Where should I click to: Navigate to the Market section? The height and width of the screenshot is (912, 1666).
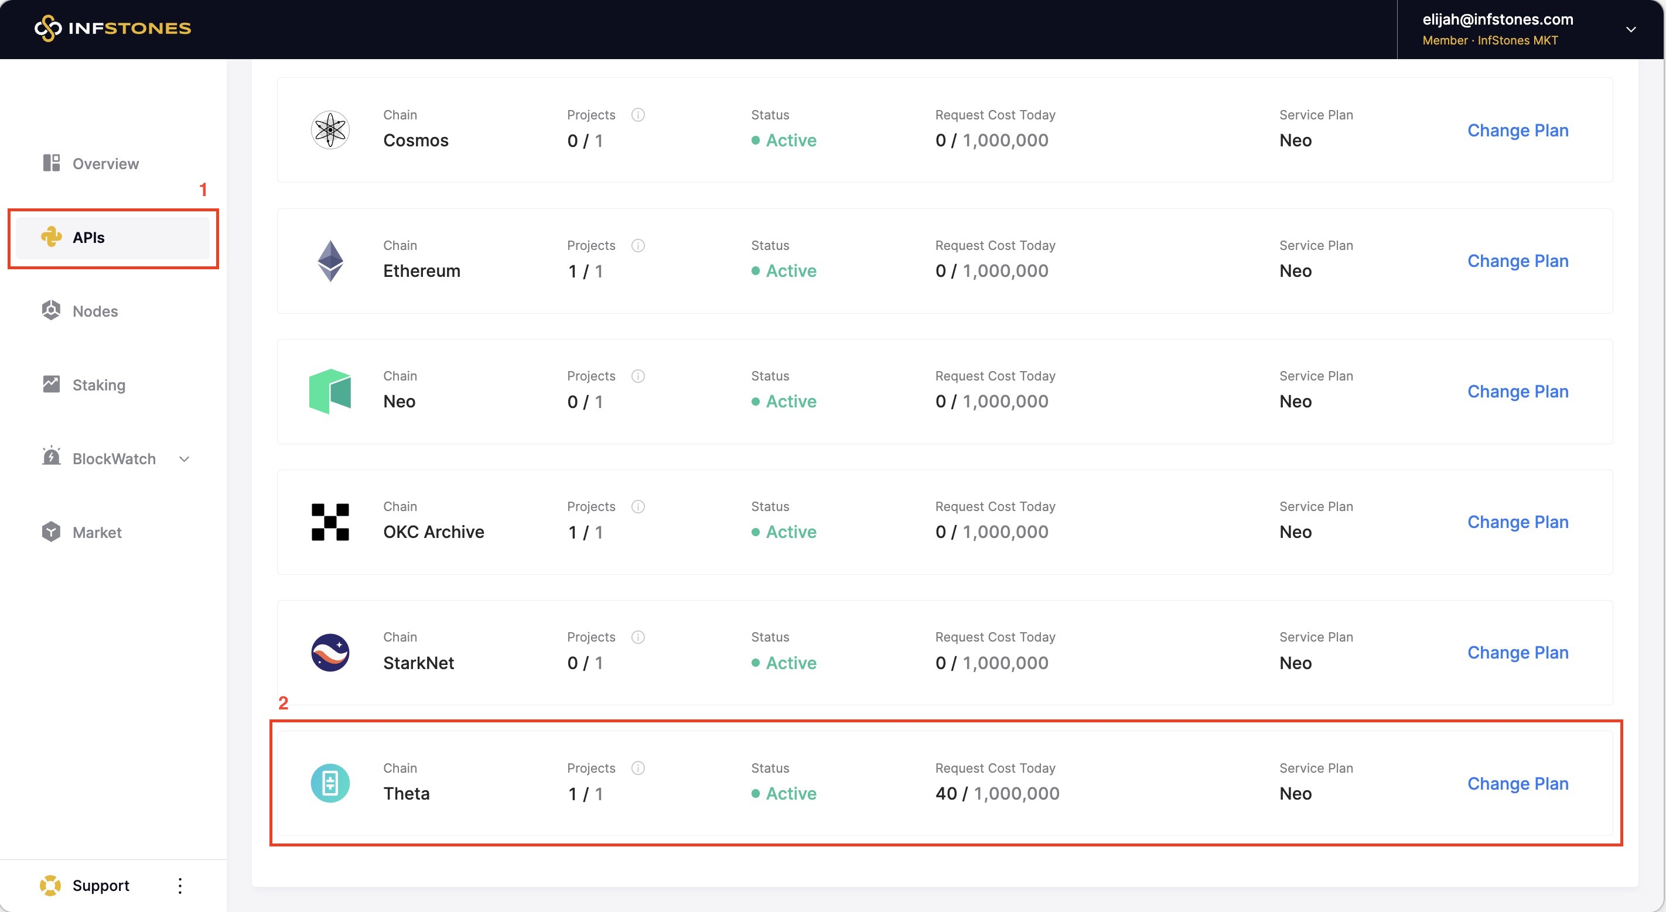point(97,532)
